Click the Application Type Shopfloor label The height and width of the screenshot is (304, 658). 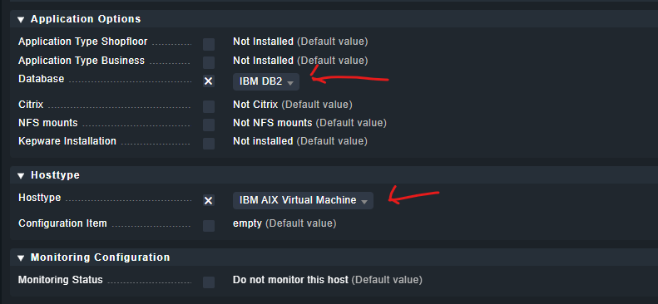[83, 42]
